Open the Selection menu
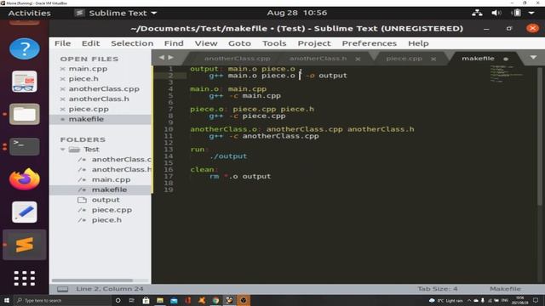The height and width of the screenshot is (306, 545). [x=132, y=43]
